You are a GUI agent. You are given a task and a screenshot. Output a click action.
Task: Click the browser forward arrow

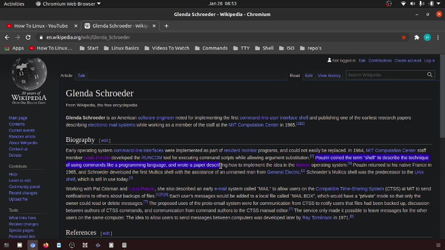[17, 37]
